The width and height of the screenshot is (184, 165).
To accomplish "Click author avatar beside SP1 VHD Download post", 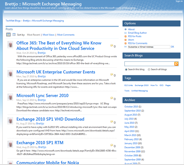I will tap(10, 121).
